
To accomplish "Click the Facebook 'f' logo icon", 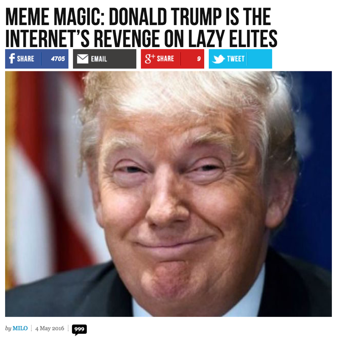I will (x=12, y=59).
